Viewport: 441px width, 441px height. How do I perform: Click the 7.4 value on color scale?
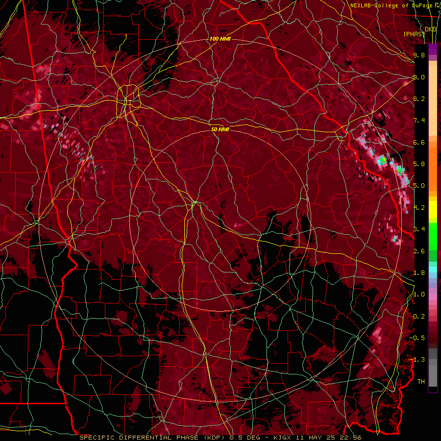click(x=419, y=121)
